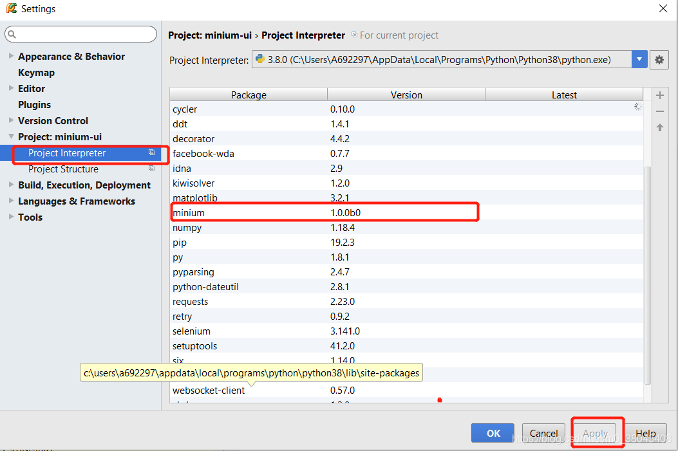Viewport: 678px width, 451px height.
Task: Select the py package row
Action: [406, 257]
